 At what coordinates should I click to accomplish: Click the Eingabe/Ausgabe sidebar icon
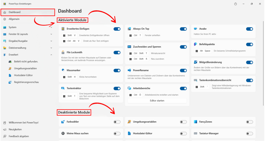tap(5, 41)
